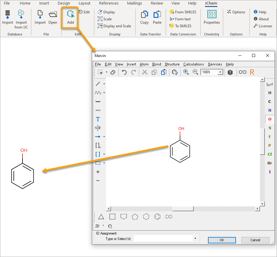Viewport: 277px width, 257px height.
Task: Click the To SMILES conversion button
Action: click(x=182, y=26)
